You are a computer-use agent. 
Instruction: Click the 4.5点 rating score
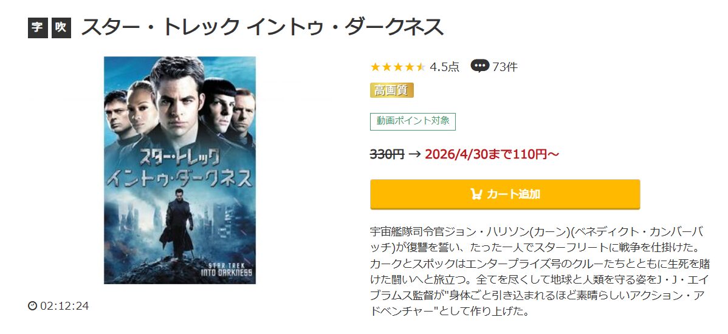pos(444,67)
